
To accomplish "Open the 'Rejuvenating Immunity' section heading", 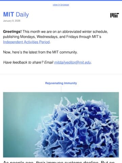I will tap(61, 83).
